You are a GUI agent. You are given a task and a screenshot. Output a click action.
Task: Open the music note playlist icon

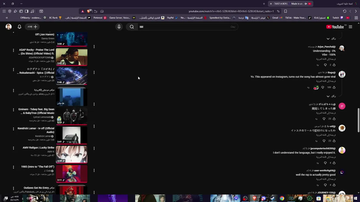click(32, 11)
